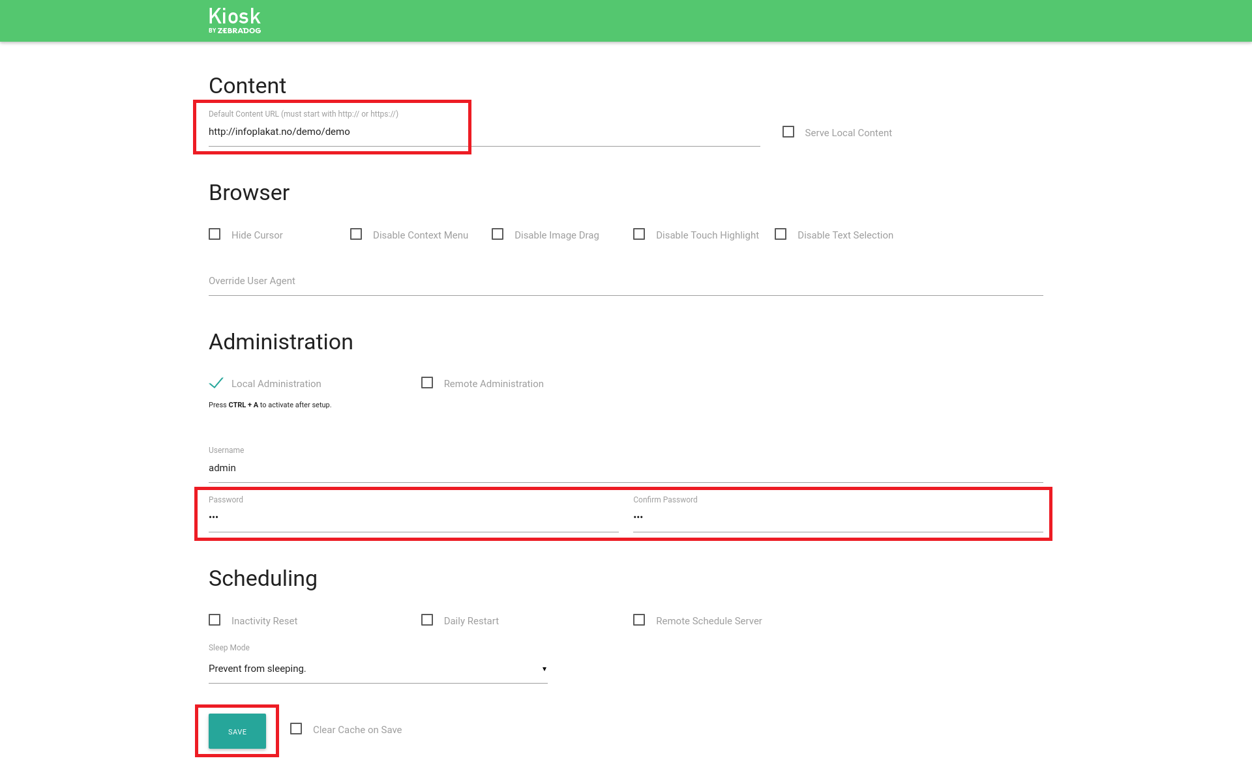Tick Disable Touch Highlight checkbox

(x=639, y=235)
